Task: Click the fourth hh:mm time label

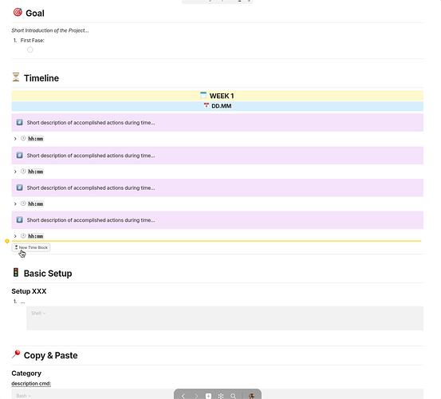Action: pyautogui.click(x=36, y=236)
